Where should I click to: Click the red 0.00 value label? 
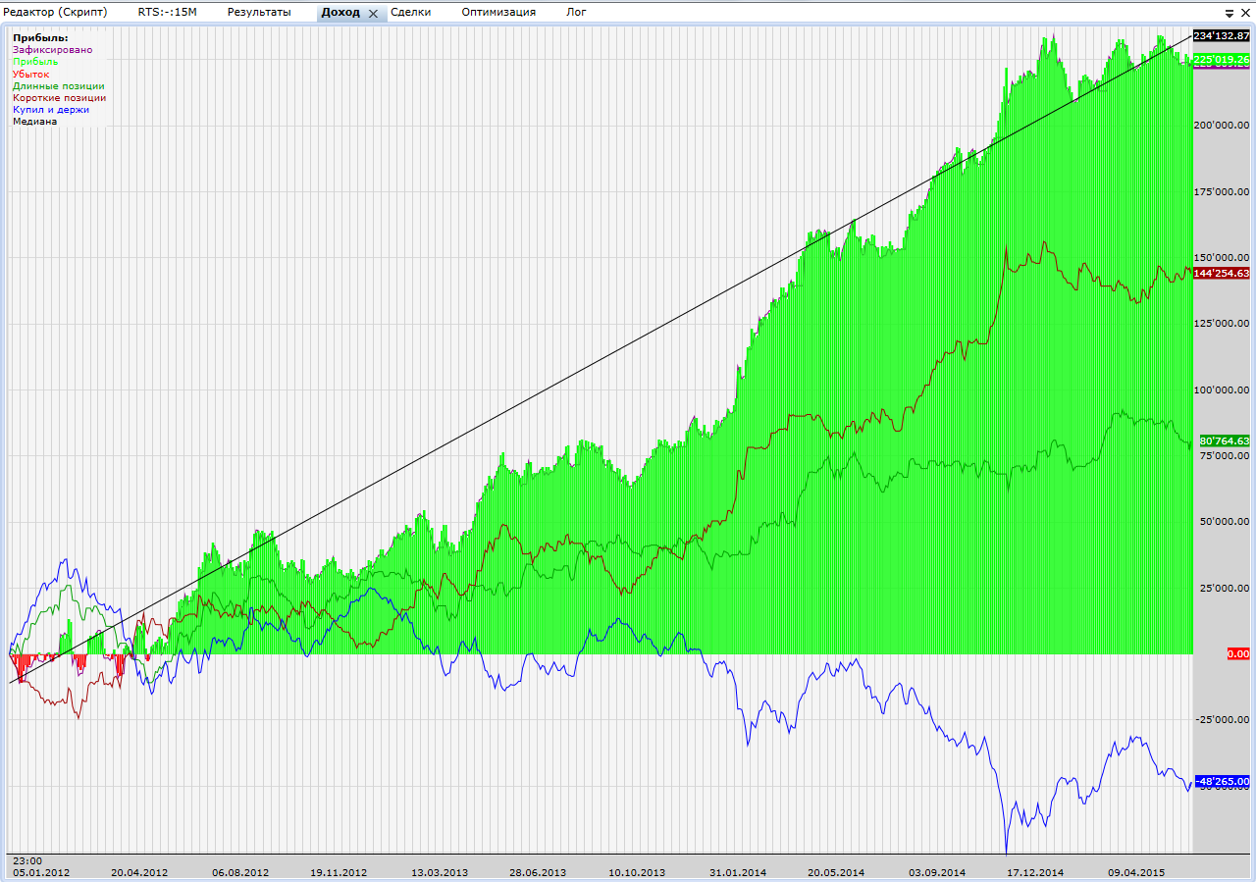1238,653
